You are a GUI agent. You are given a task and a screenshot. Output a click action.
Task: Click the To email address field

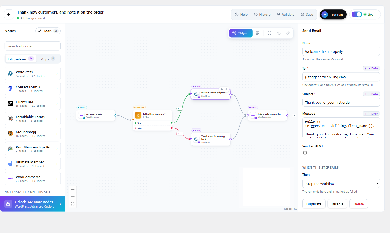point(341,77)
